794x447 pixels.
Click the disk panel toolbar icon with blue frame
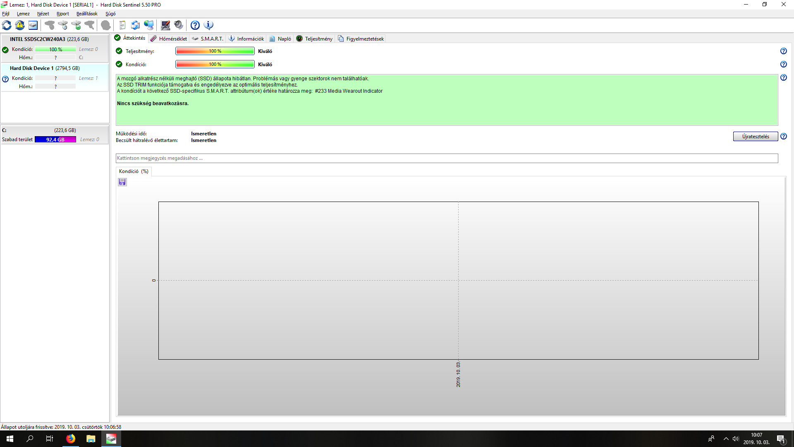[33, 25]
